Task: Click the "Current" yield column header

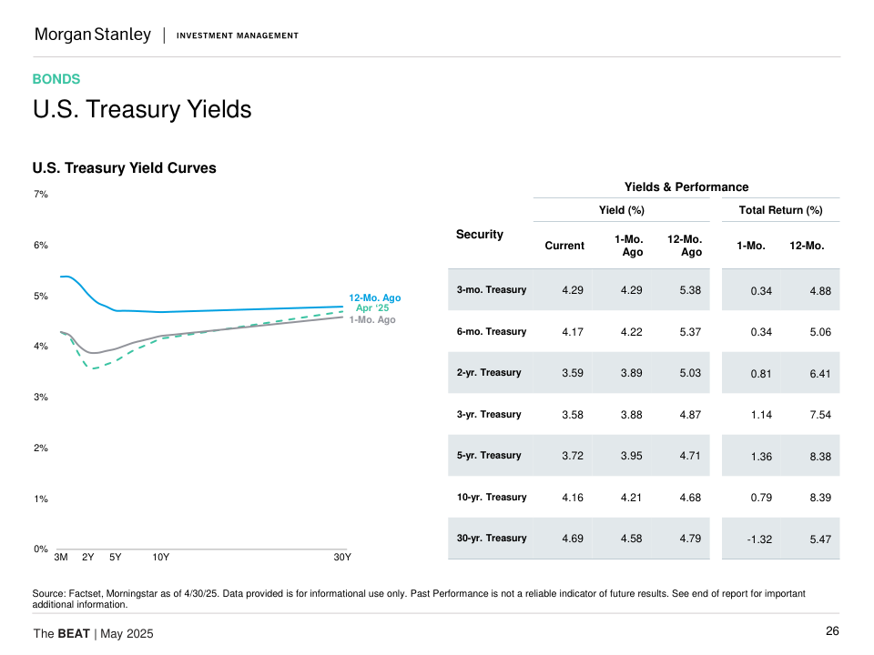Action: pyautogui.click(x=564, y=246)
